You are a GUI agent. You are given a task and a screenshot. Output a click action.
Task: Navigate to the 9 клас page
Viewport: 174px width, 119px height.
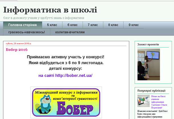click(133, 25)
